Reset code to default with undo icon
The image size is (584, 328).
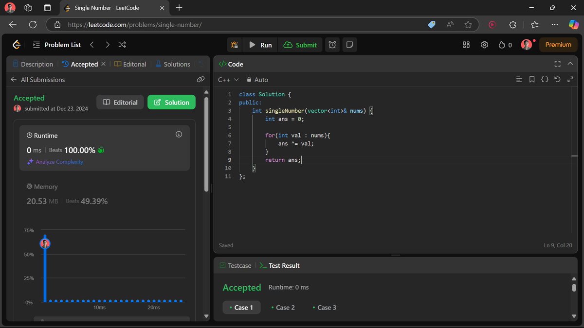click(x=558, y=79)
